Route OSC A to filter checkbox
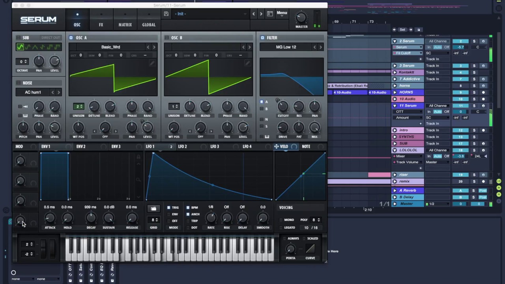 click(x=261, y=102)
